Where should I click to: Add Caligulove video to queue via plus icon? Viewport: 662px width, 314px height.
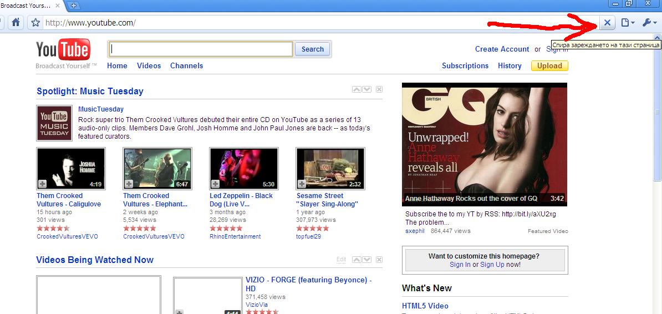tap(42, 184)
